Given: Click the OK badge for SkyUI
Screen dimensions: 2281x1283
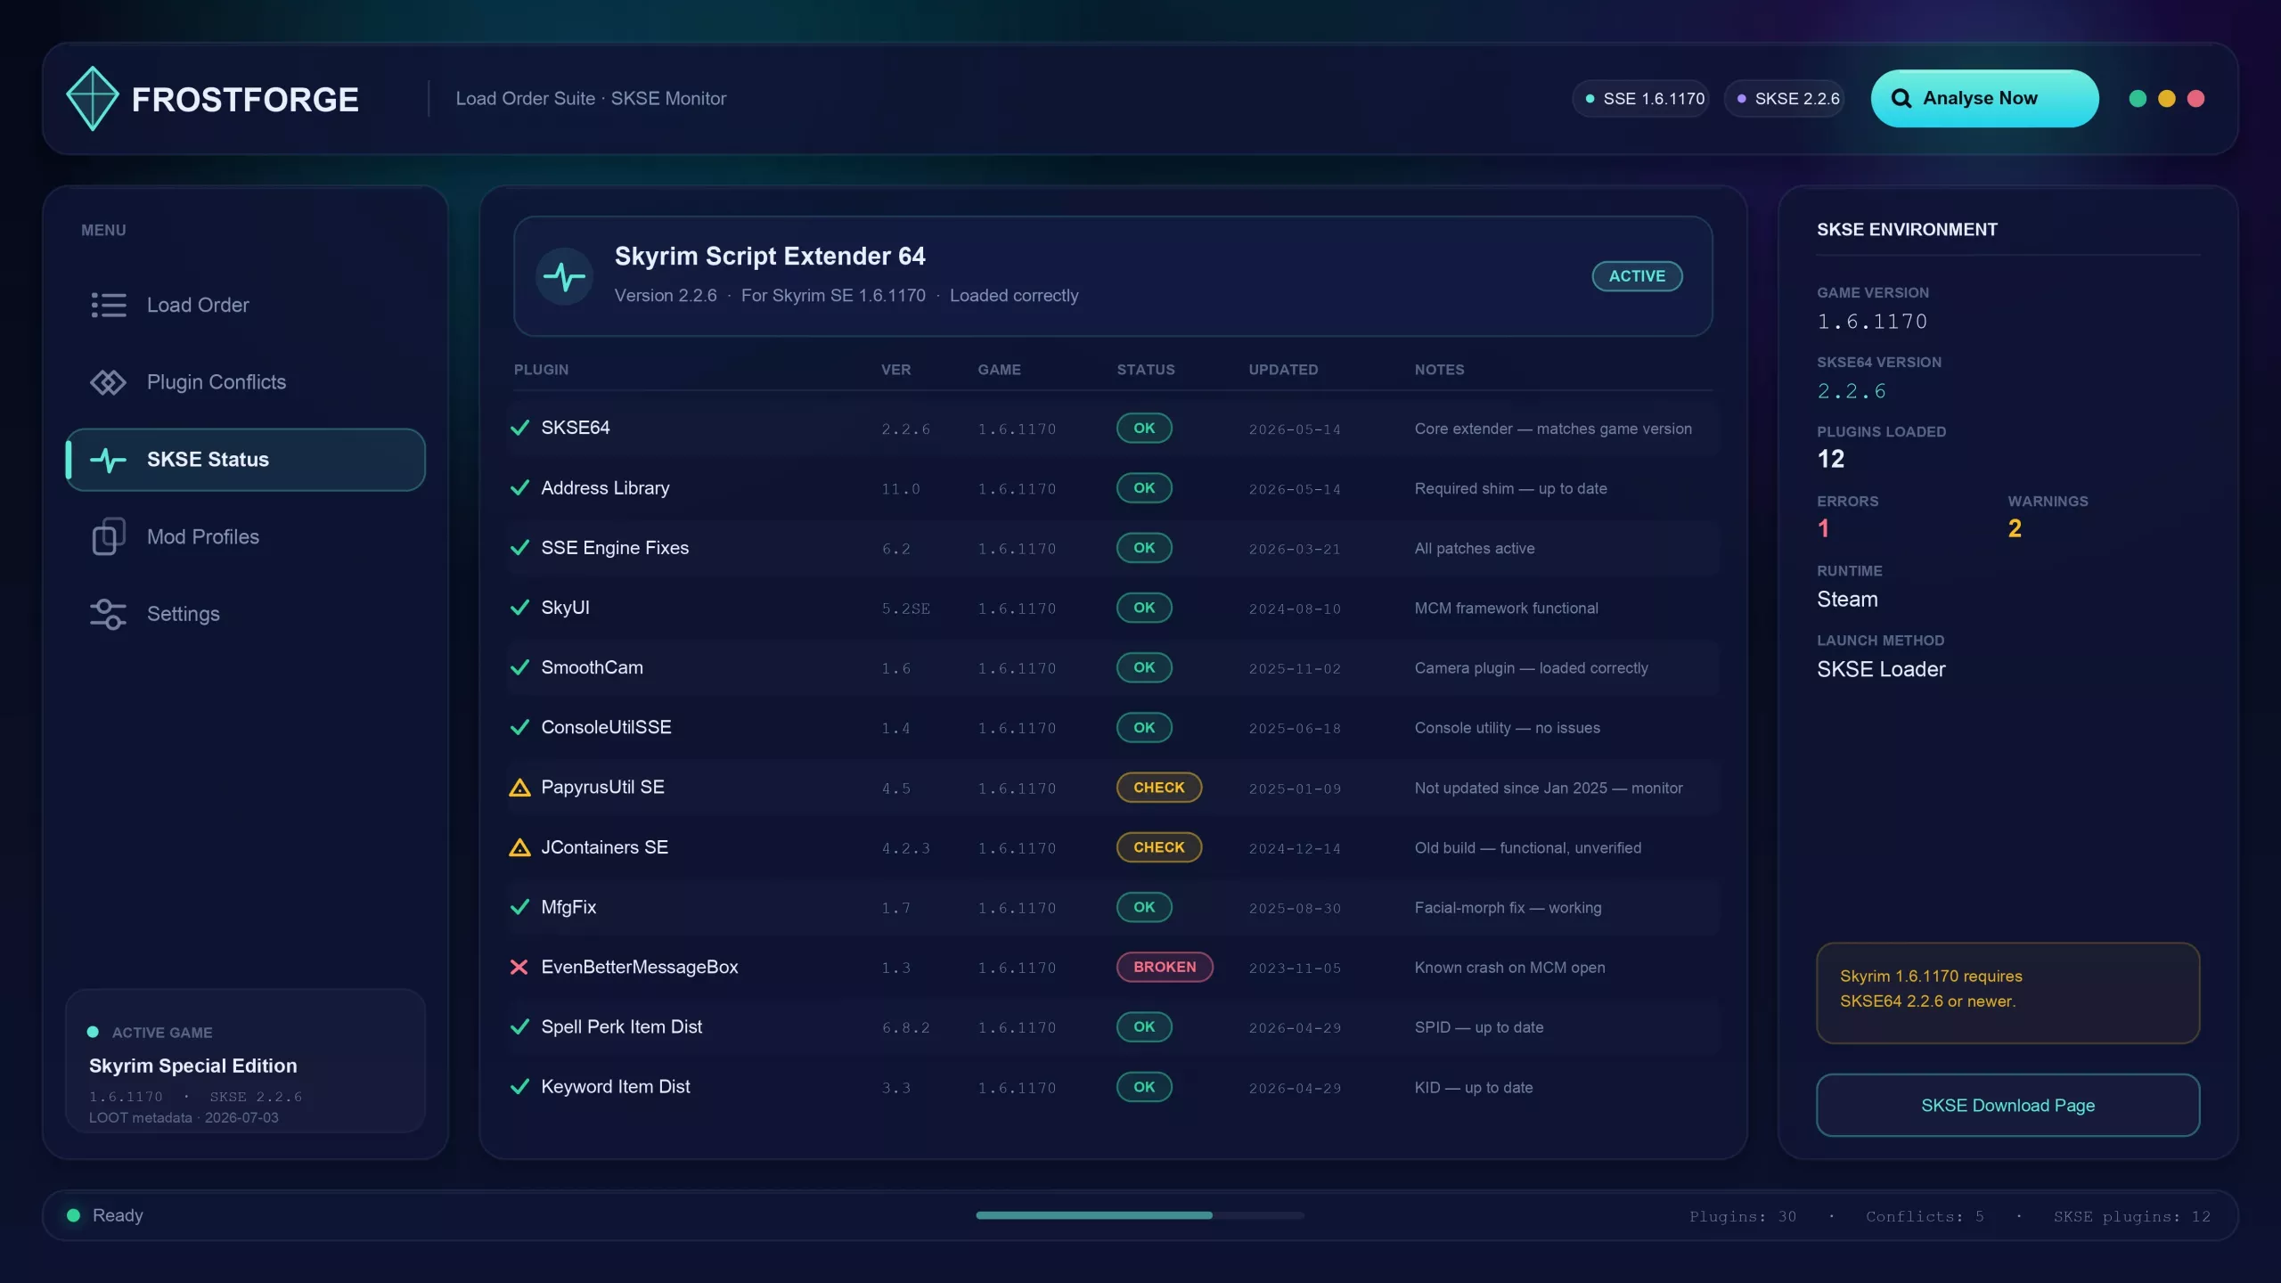Looking at the screenshot, I should click(x=1144, y=608).
